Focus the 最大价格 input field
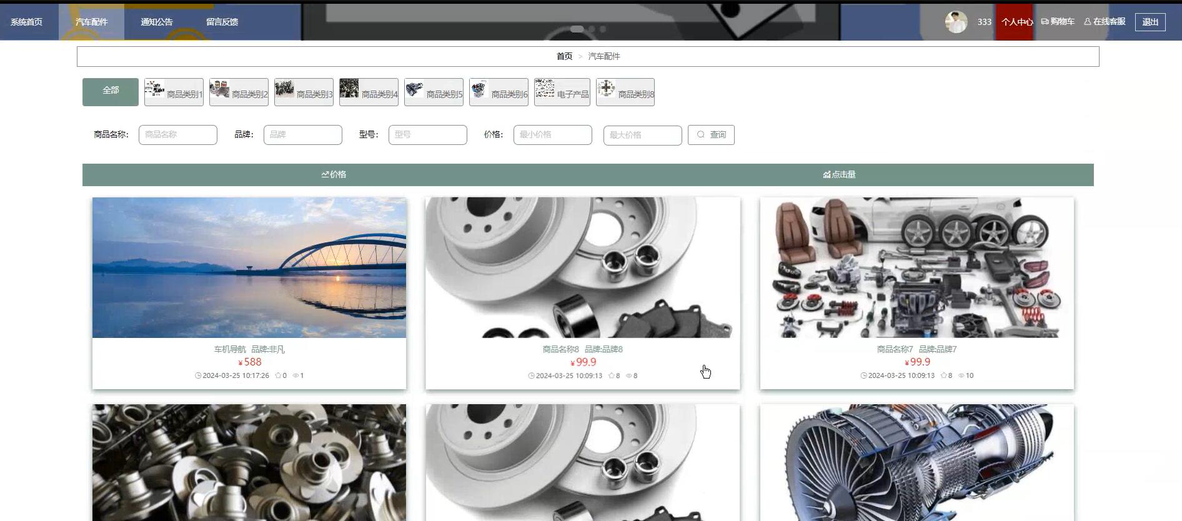1182x521 pixels. [643, 136]
